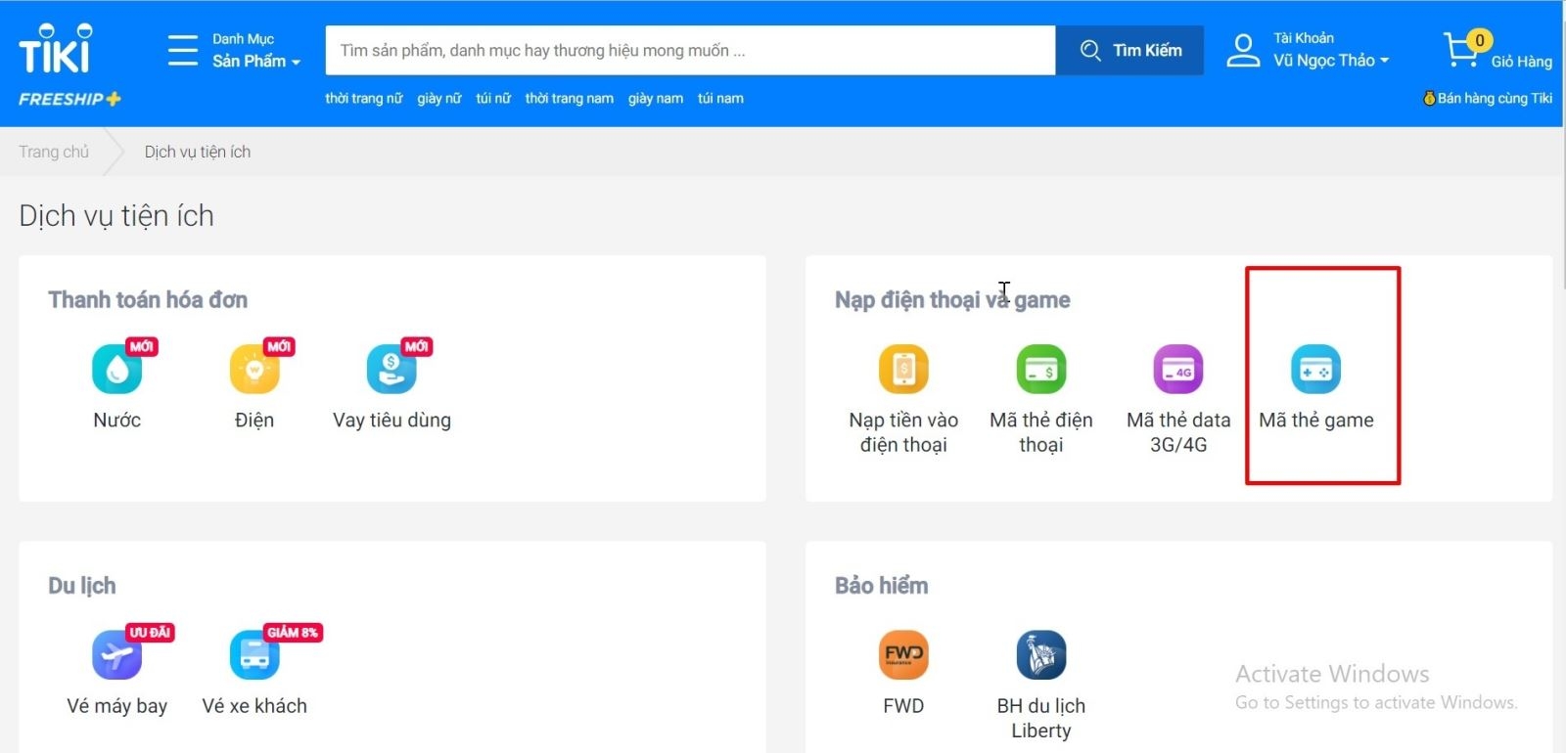1566x753 pixels.
Task: Click the Vé máy bay airplane icon
Action: tap(117, 654)
